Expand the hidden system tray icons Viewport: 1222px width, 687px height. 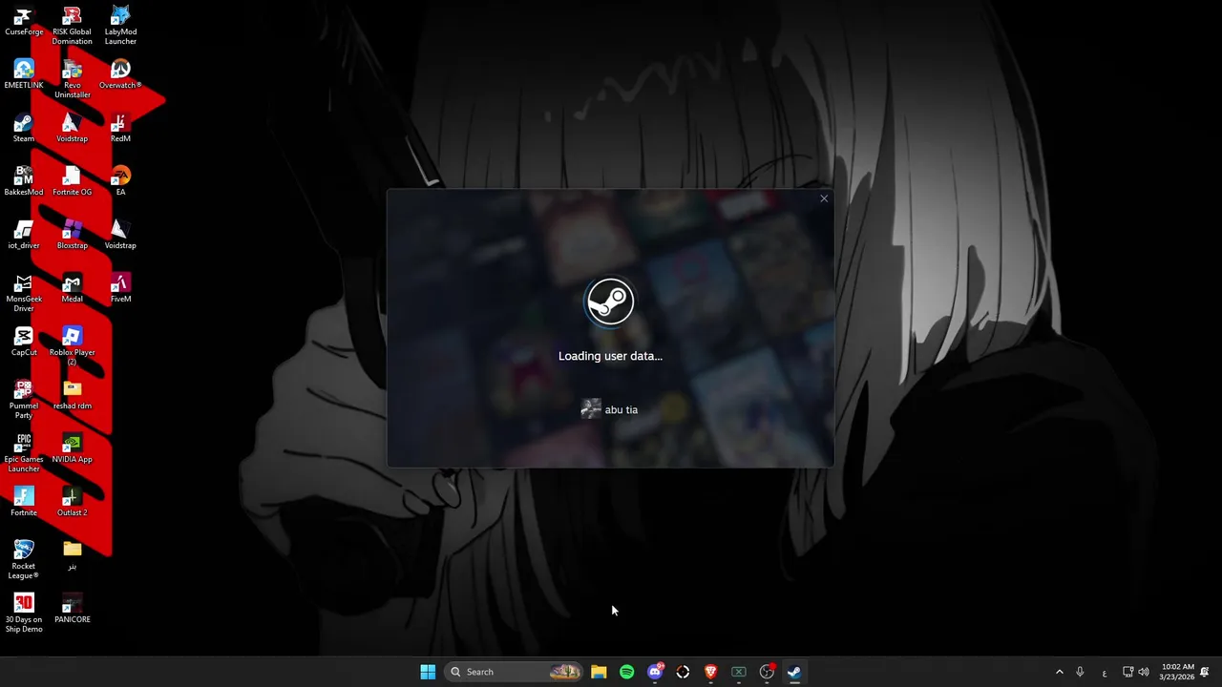(1059, 672)
